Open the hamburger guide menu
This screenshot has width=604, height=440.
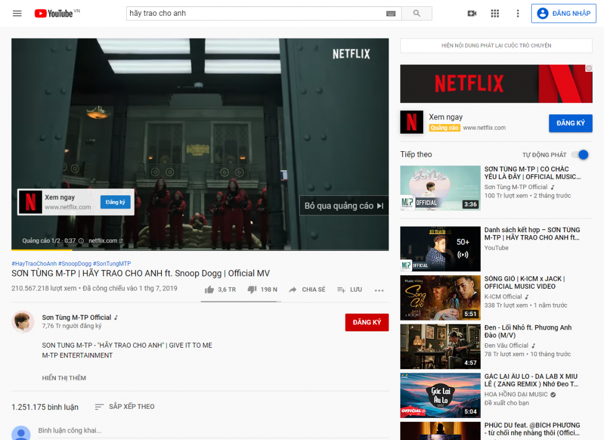point(17,14)
